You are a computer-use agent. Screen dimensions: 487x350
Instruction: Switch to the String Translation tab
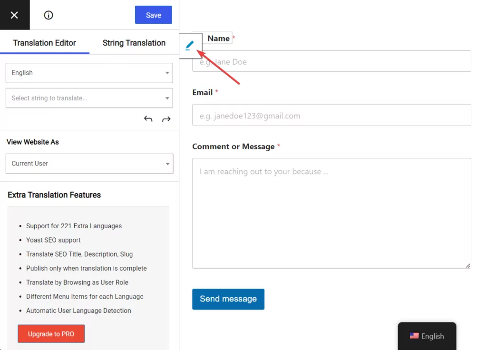[134, 43]
